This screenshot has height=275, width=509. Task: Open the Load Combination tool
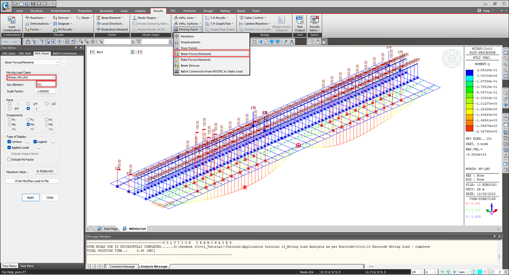tap(12, 24)
